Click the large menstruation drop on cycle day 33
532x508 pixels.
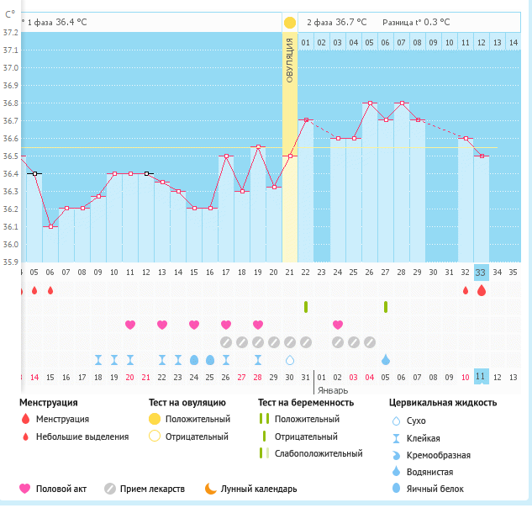pyautogui.click(x=481, y=290)
